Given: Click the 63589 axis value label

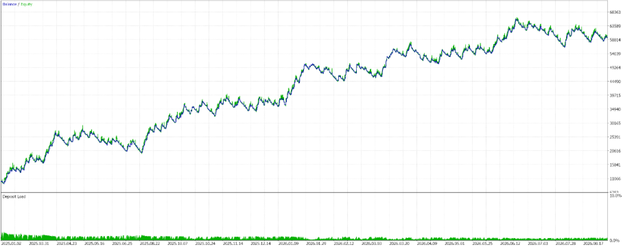Looking at the screenshot, I should pos(615,26).
